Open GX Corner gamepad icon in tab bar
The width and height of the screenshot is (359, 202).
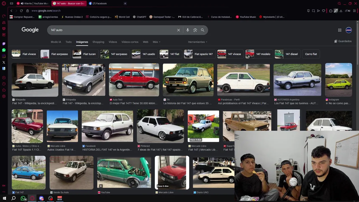11,3
